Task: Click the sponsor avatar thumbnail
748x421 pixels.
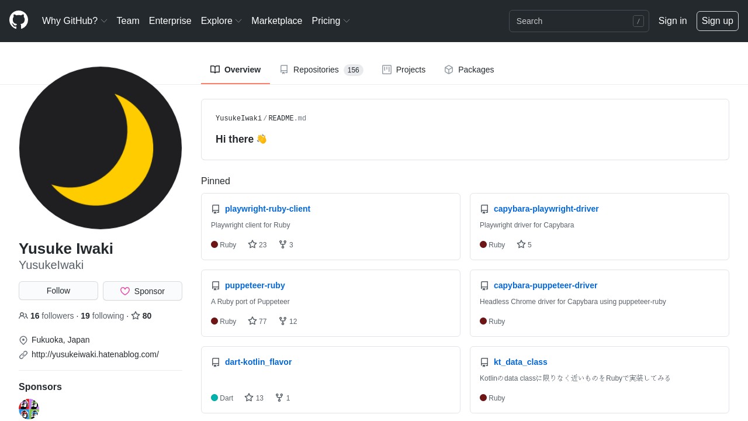Action: point(29,409)
